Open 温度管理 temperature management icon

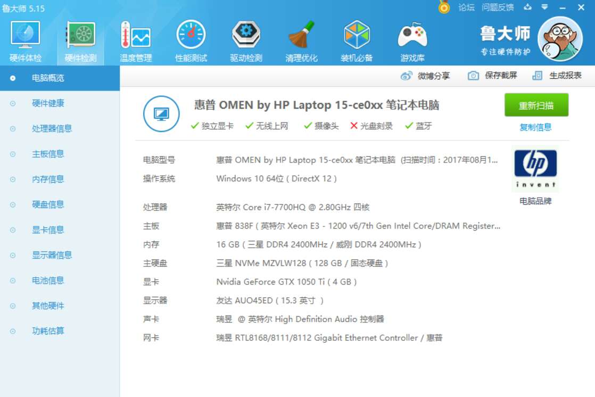tap(136, 41)
